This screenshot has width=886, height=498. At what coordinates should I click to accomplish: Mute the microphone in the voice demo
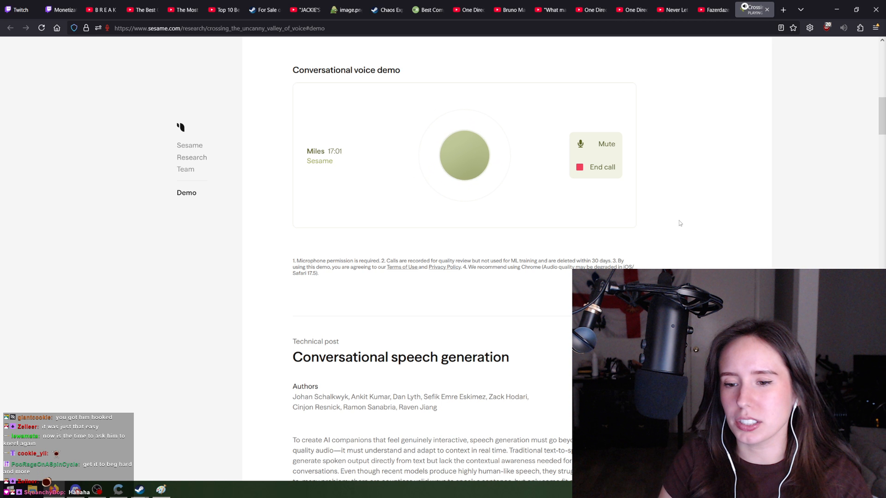[x=596, y=144]
